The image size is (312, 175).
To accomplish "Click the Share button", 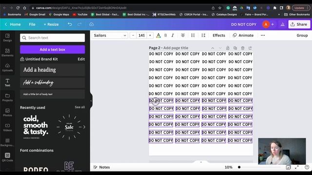I will point(299,24).
